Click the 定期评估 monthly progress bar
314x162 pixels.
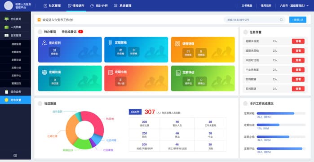281,148
